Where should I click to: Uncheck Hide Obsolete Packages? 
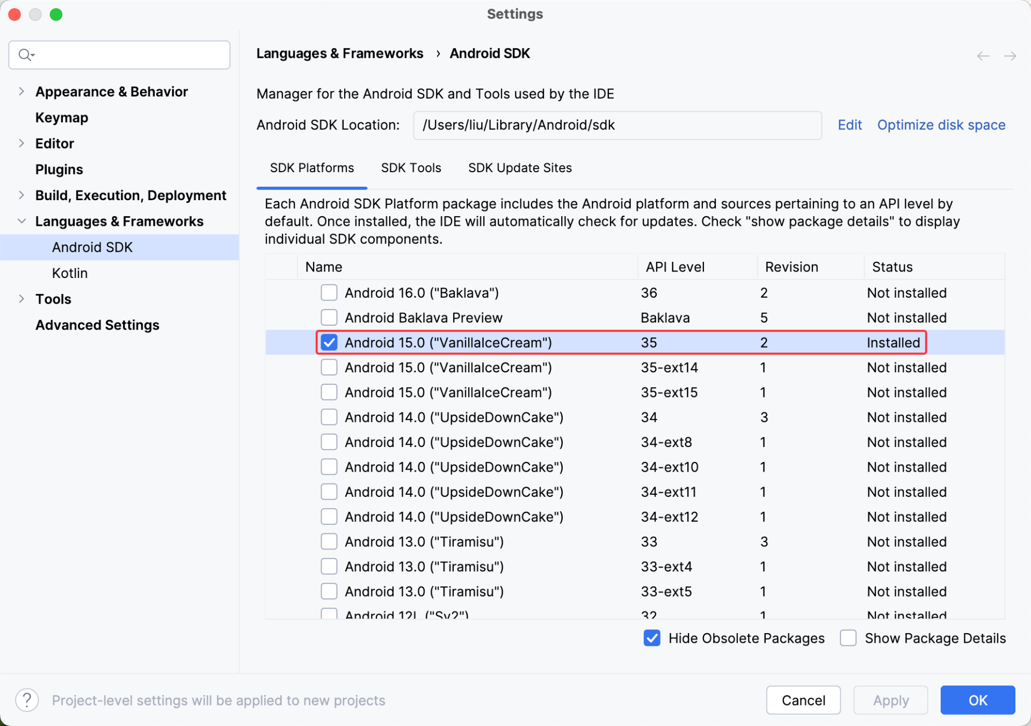652,638
